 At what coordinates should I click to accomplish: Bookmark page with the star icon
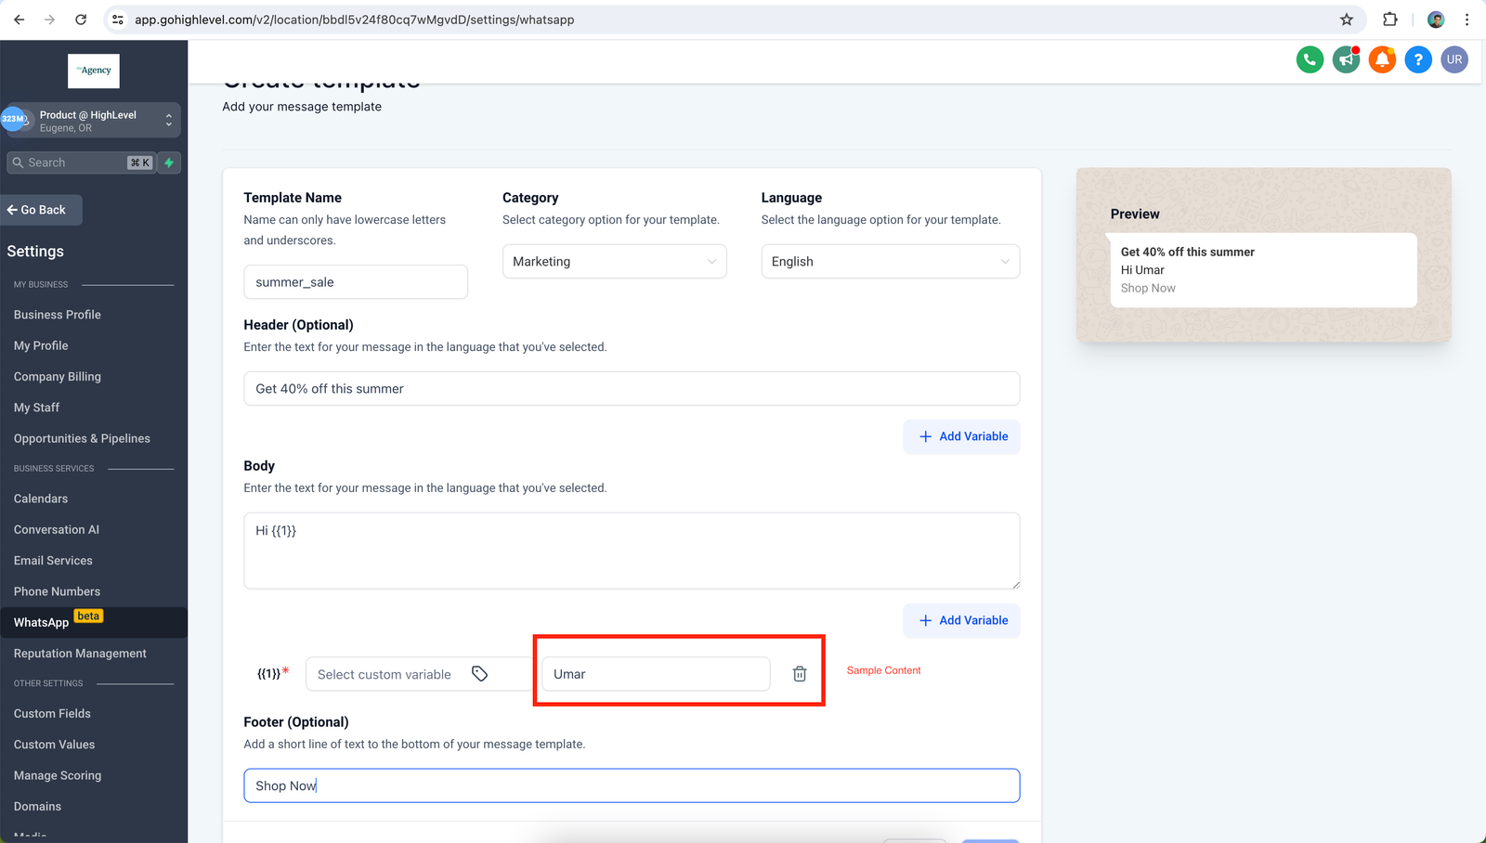click(x=1346, y=19)
